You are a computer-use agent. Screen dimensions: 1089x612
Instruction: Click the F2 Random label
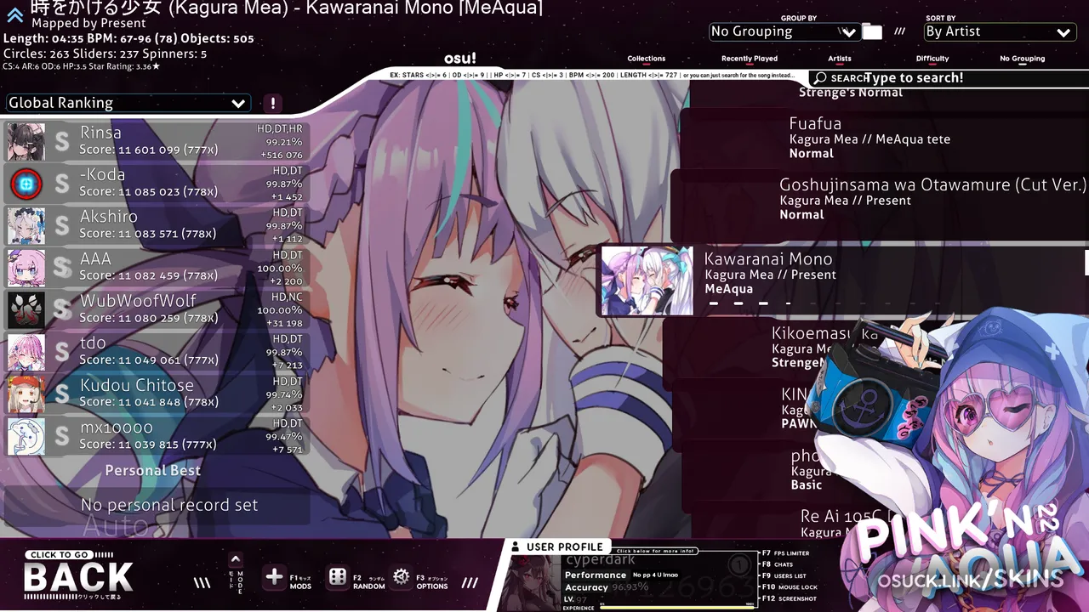click(x=369, y=581)
